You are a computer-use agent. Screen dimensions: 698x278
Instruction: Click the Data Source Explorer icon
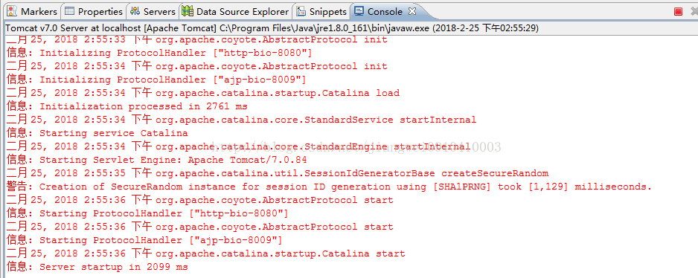click(x=188, y=12)
